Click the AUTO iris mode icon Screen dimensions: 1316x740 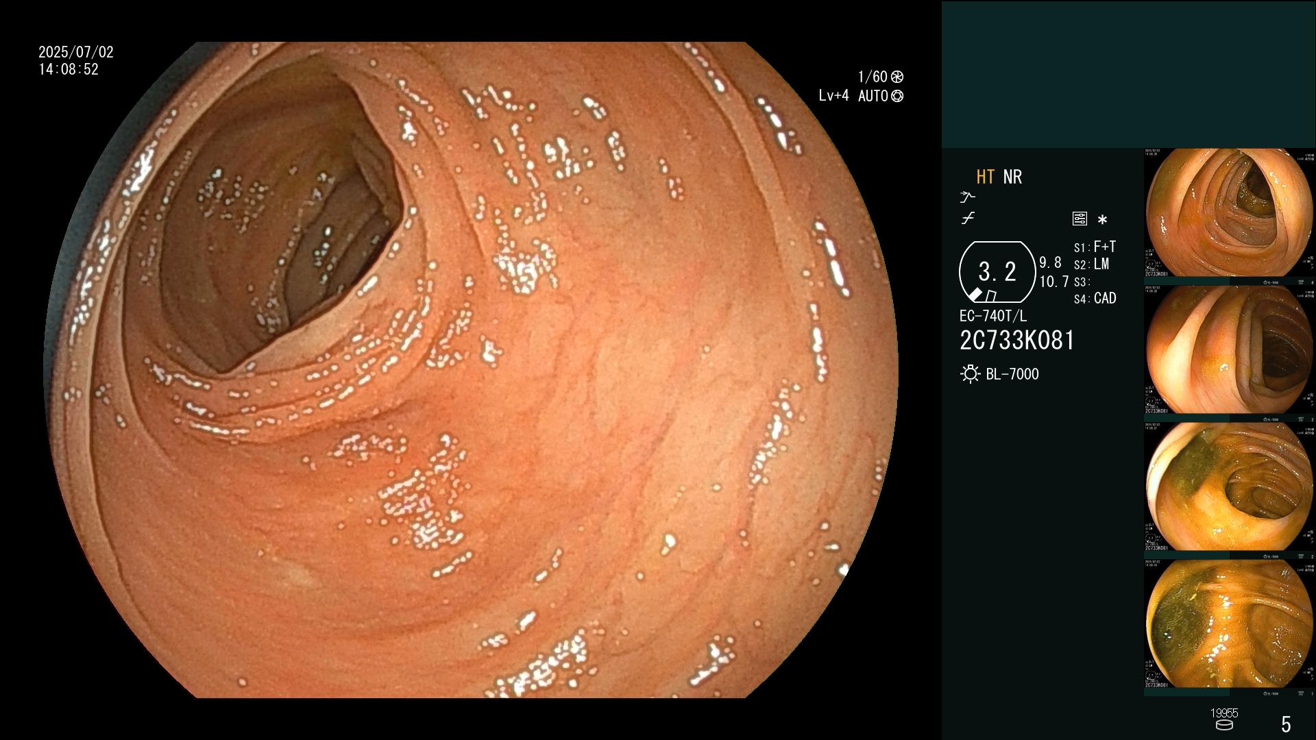(897, 96)
